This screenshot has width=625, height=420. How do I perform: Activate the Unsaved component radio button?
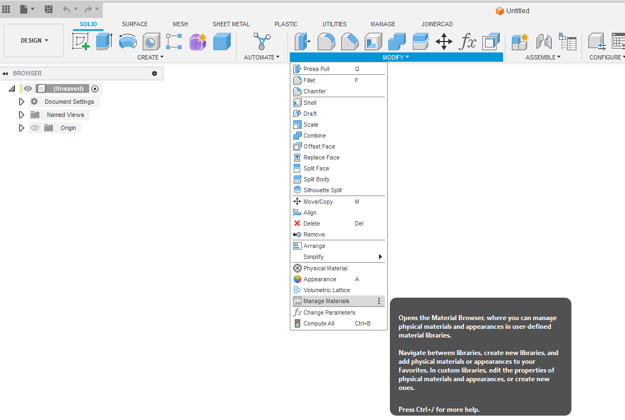95,89
